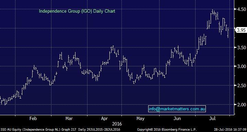Click the 'Daily 29JUL2015-28JUL2016' date range text
The image size is (247, 132).
click(x=99, y=130)
